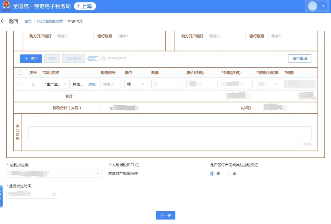
Task: Select the 否 radio button
Action: pos(228,174)
